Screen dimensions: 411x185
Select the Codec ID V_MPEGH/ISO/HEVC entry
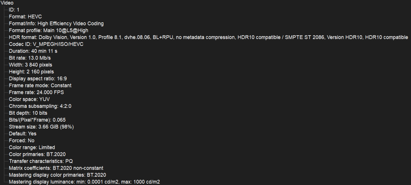[x=46, y=44]
